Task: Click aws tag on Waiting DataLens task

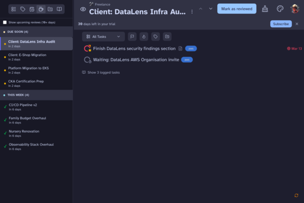Action: coord(187,59)
